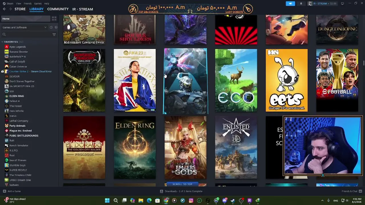Open the Friends & Chat icon
Screen dimensions: 365x205
pos(361,191)
